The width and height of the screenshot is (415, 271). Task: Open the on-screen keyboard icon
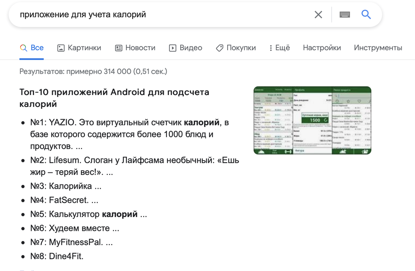click(345, 15)
